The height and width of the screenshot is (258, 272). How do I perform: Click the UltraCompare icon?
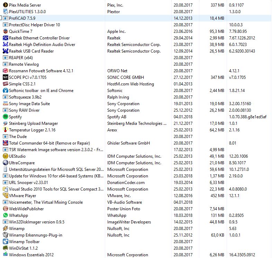pyautogui.click(x=6, y=163)
